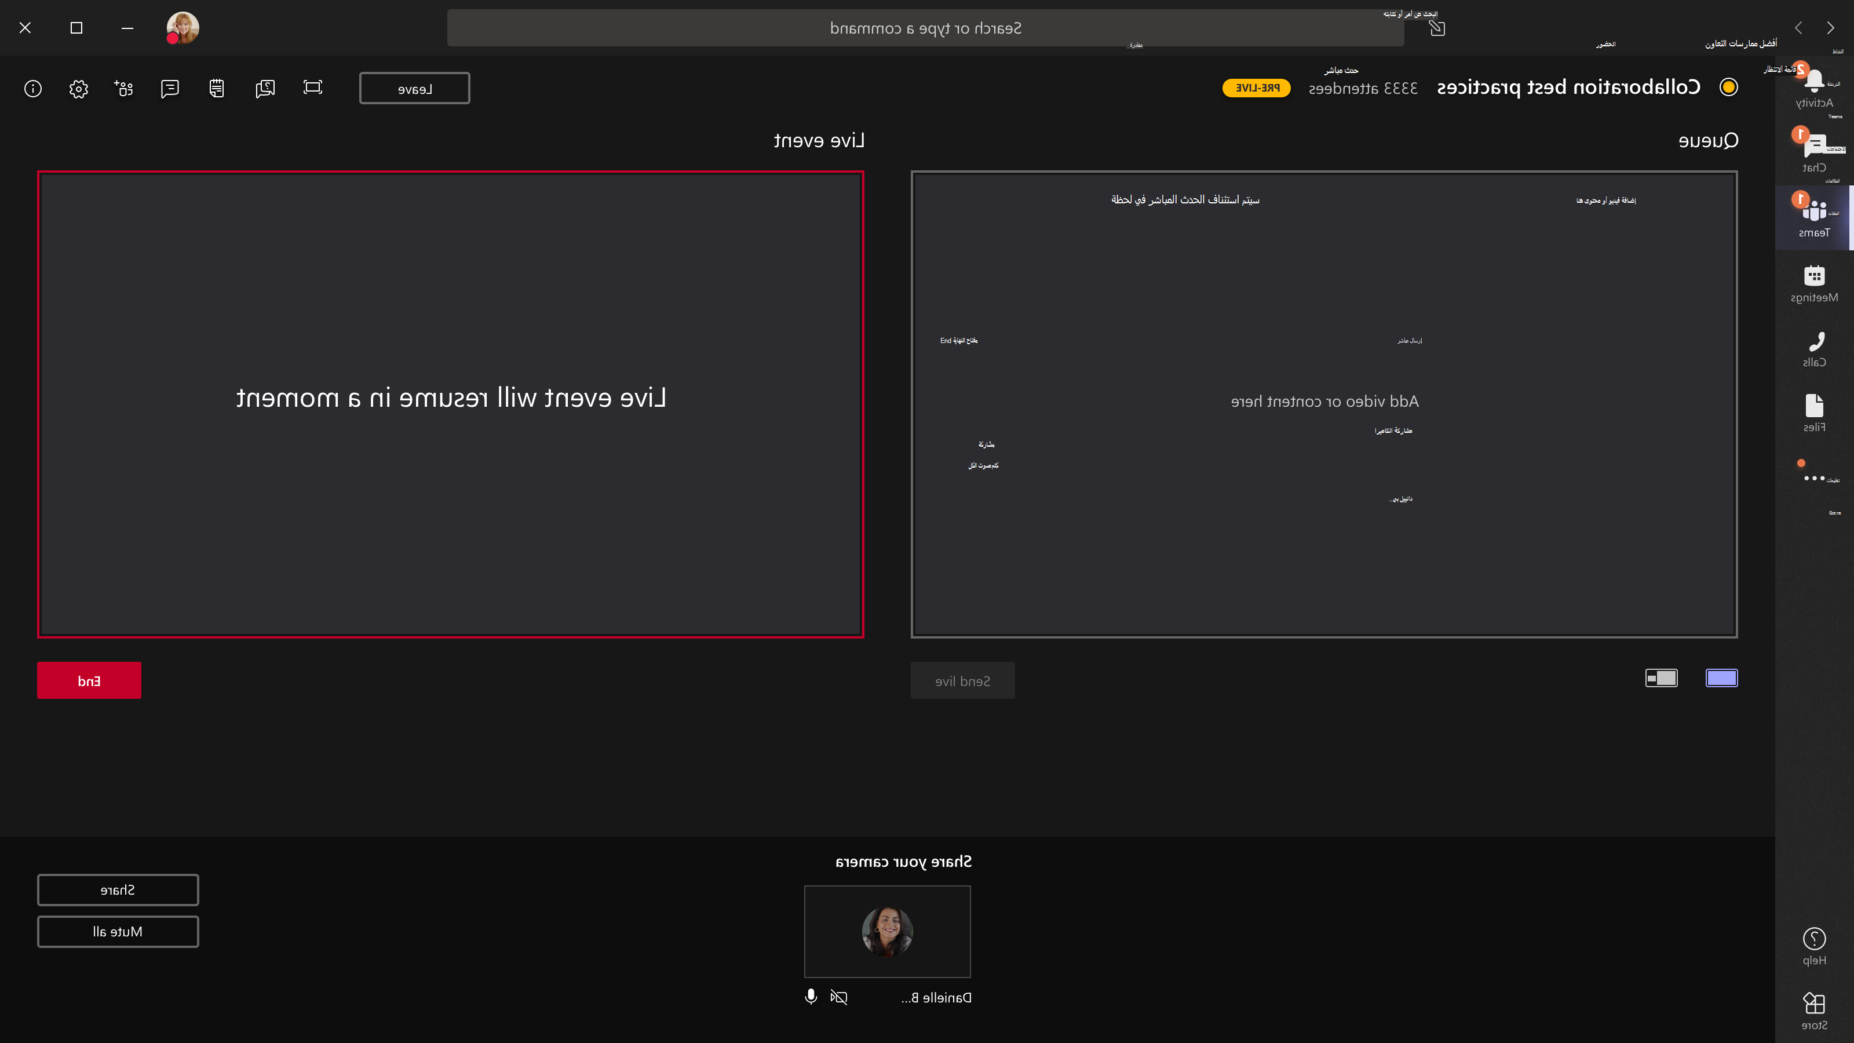1854x1043 pixels.
Task: Click the Share your camera heading
Action: coord(903,862)
